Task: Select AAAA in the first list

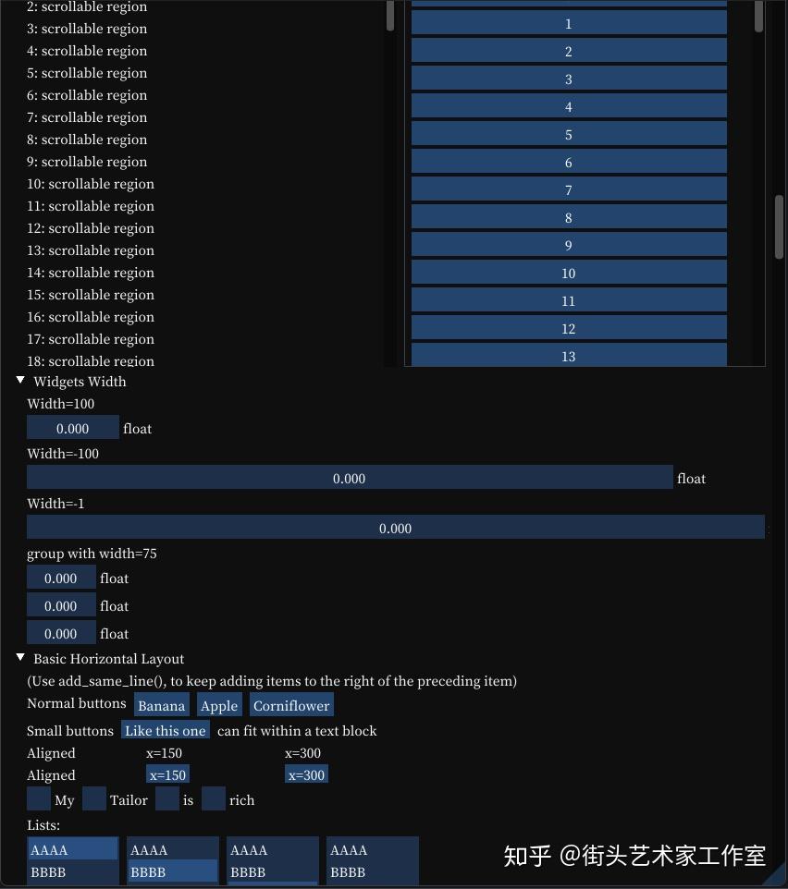Action: coord(72,849)
